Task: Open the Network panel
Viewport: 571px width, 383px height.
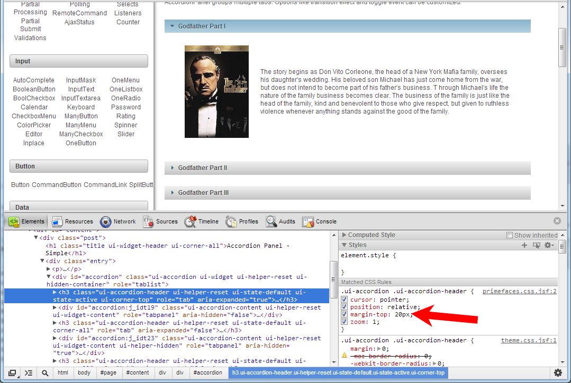Action: tap(117, 221)
